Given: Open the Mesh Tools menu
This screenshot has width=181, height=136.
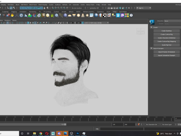Looking at the screenshot, I should (33, 5).
